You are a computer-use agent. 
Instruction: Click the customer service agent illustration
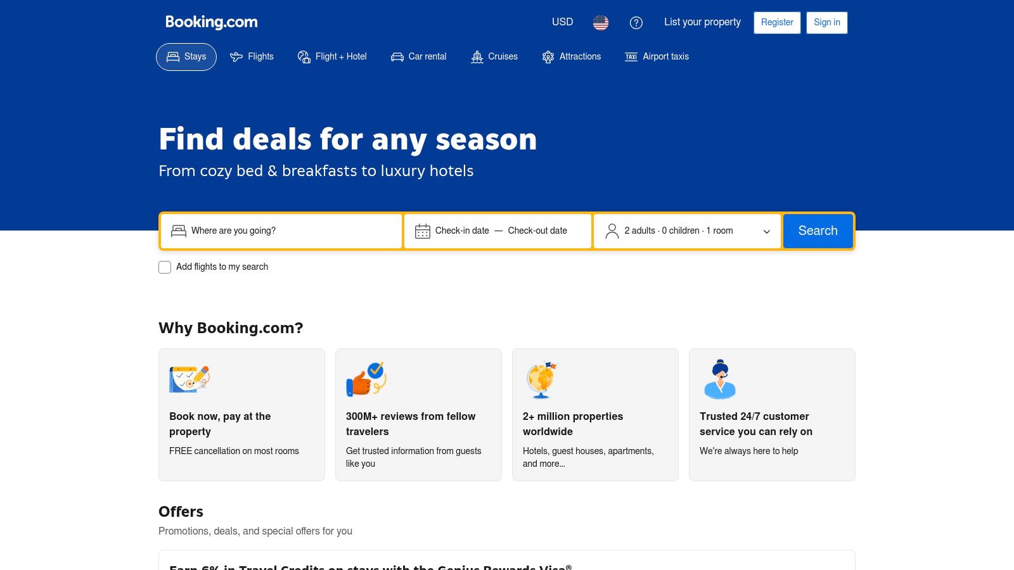click(x=720, y=379)
